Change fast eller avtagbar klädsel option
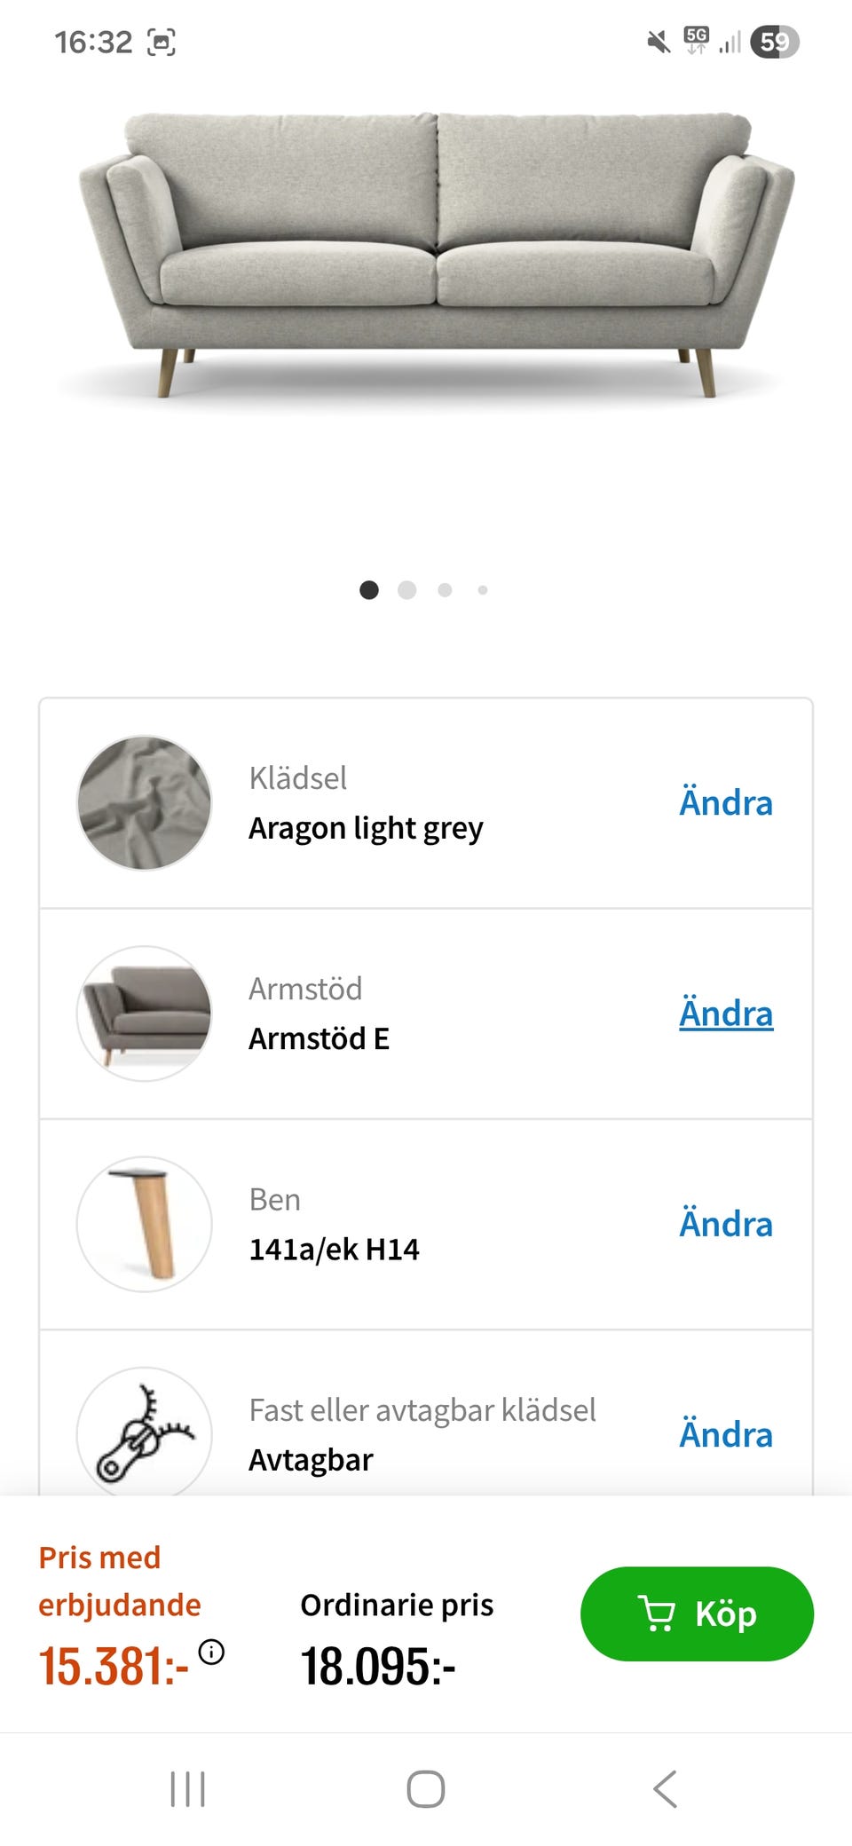This screenshot has height=1846, width=852. pos(725,1434)
